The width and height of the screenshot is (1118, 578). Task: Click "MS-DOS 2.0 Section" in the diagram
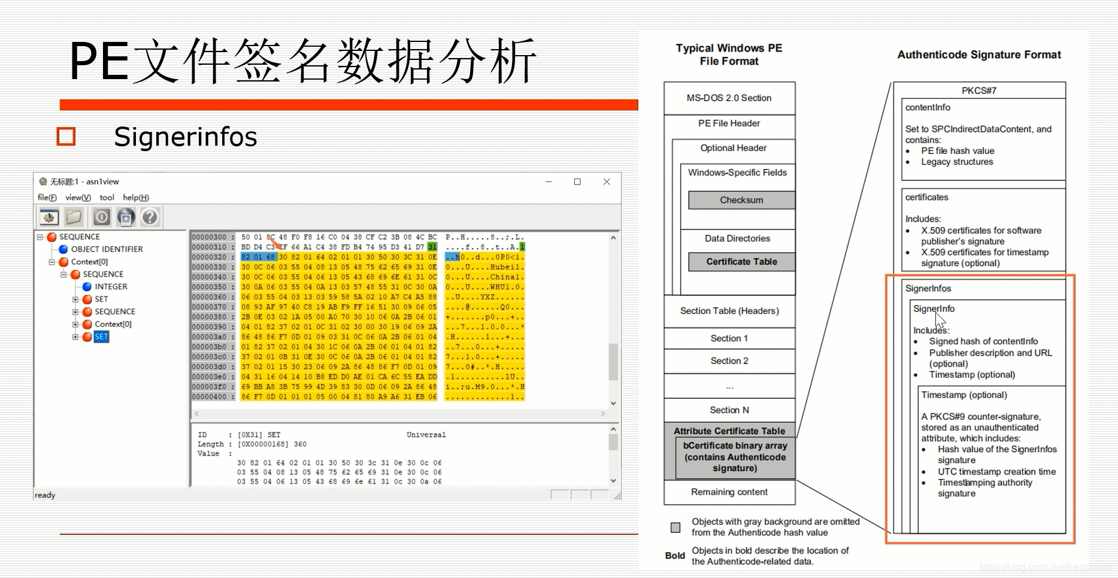[729, 98]
